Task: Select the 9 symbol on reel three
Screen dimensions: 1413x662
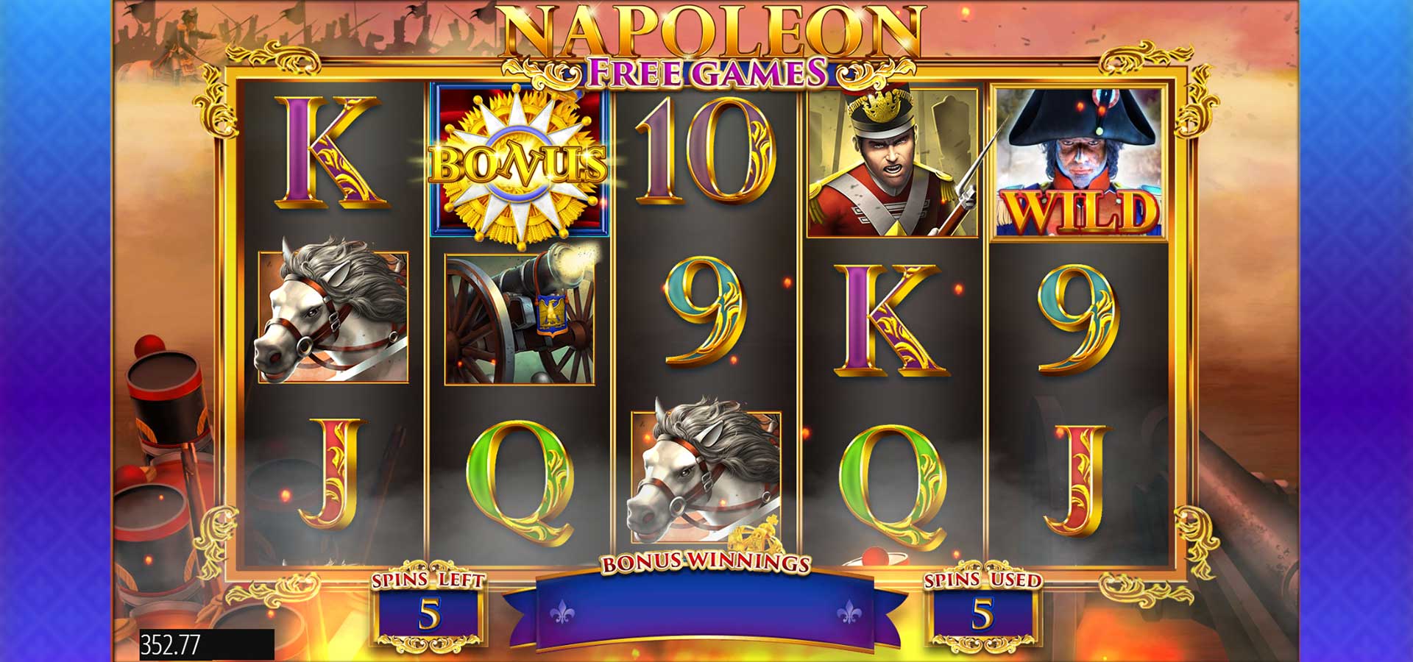Action: coord(705,312)
